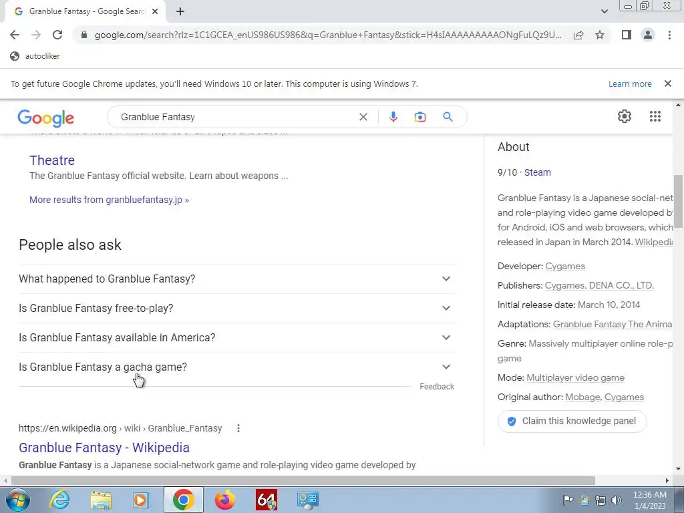Image resolution: width=684 pixels, height=513 pixels.
Task: Open the Wikipedia source link in About
Action: tap(655, 242)
